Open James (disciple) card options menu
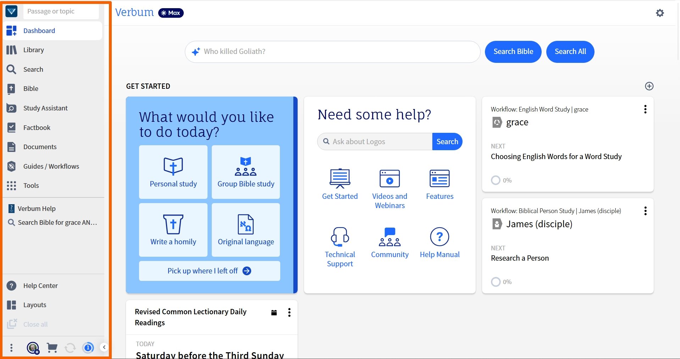The image size is (680, 359). point(645,211)
